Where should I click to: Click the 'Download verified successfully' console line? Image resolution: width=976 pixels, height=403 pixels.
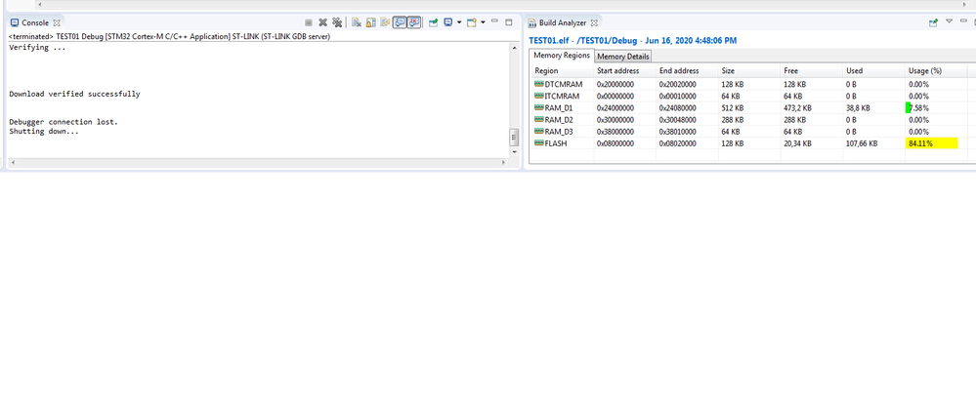pos(74,95)
